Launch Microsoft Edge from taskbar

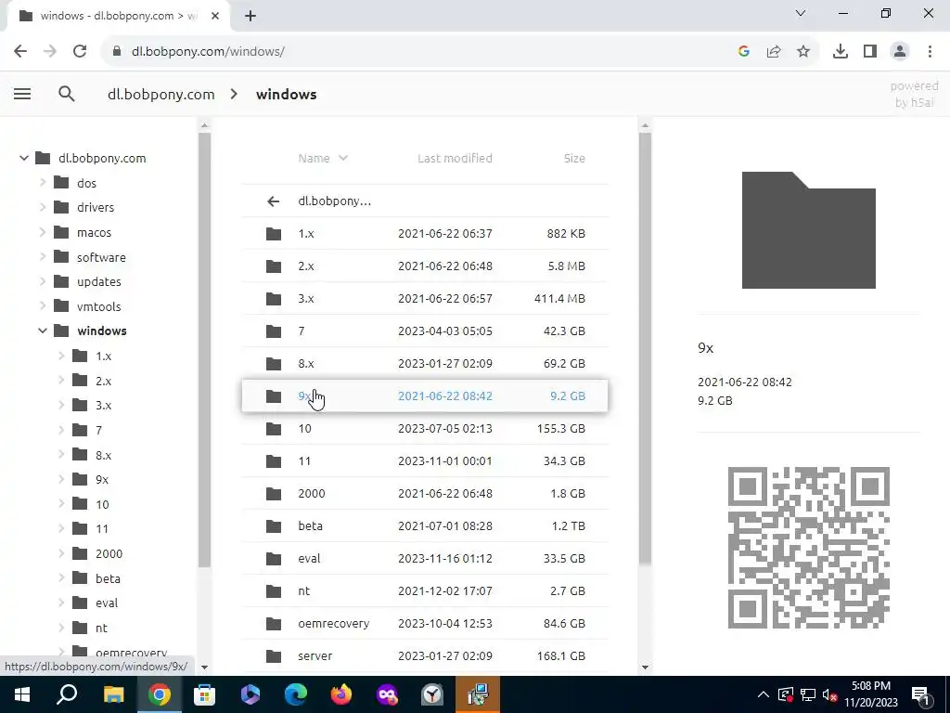[x=296, y=694]
